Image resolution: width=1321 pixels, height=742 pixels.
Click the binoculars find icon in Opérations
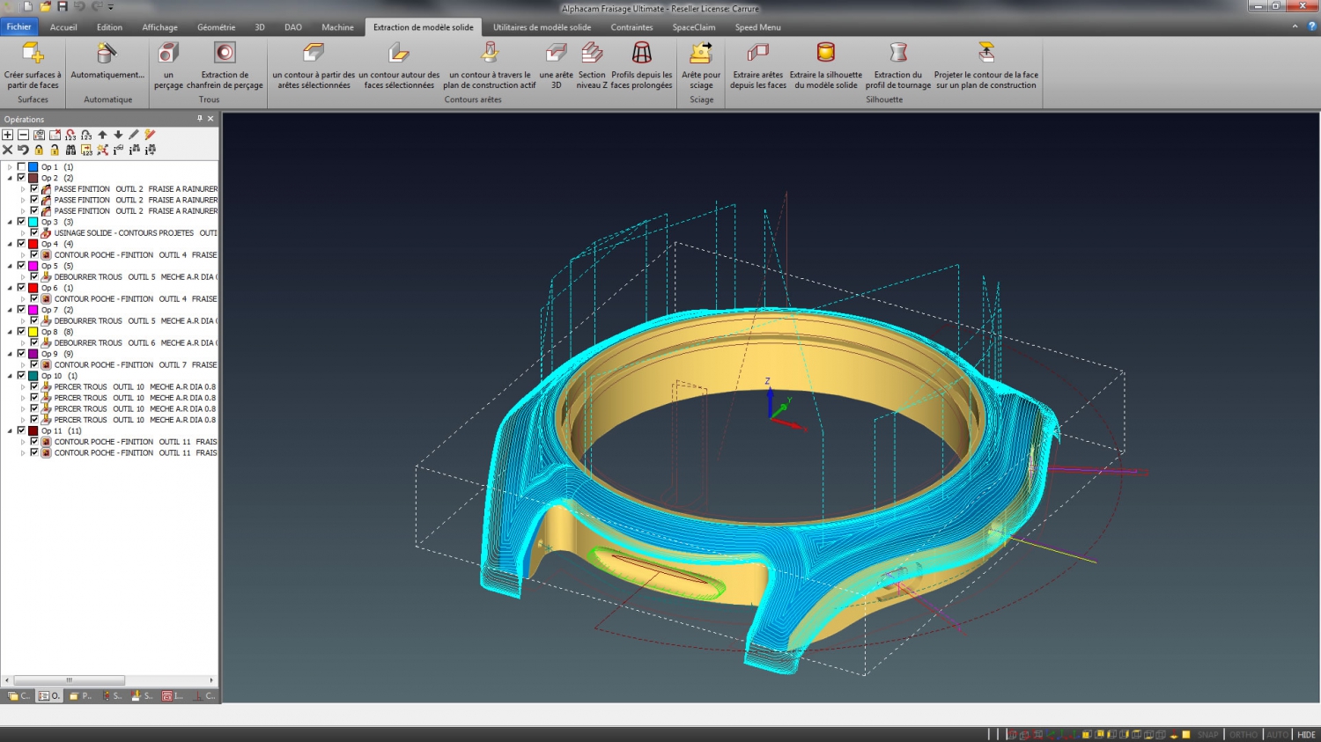pyautogui.click(x=70, y=150)
